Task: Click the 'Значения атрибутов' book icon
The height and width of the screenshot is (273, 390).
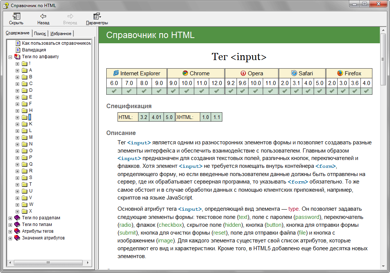Action: (18, 238)
